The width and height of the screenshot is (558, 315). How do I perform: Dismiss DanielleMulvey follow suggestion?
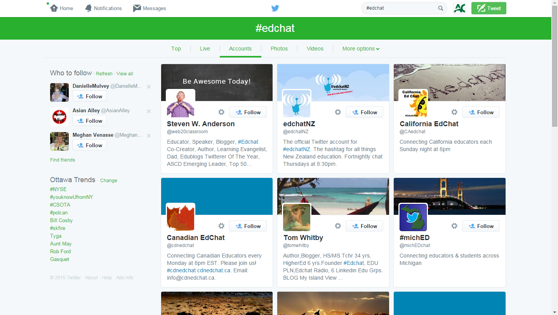(149, 87)
